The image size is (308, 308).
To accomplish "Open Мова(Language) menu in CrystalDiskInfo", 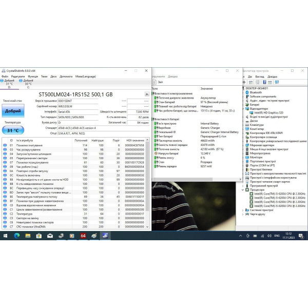I will pyautogui.click(x=85, y=76).
